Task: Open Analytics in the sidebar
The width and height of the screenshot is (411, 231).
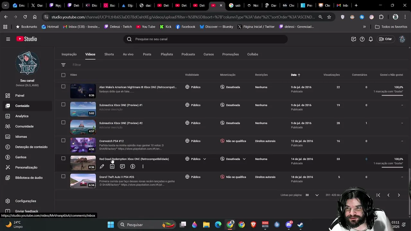Action: pyautogui.click(x=27, y=116)
